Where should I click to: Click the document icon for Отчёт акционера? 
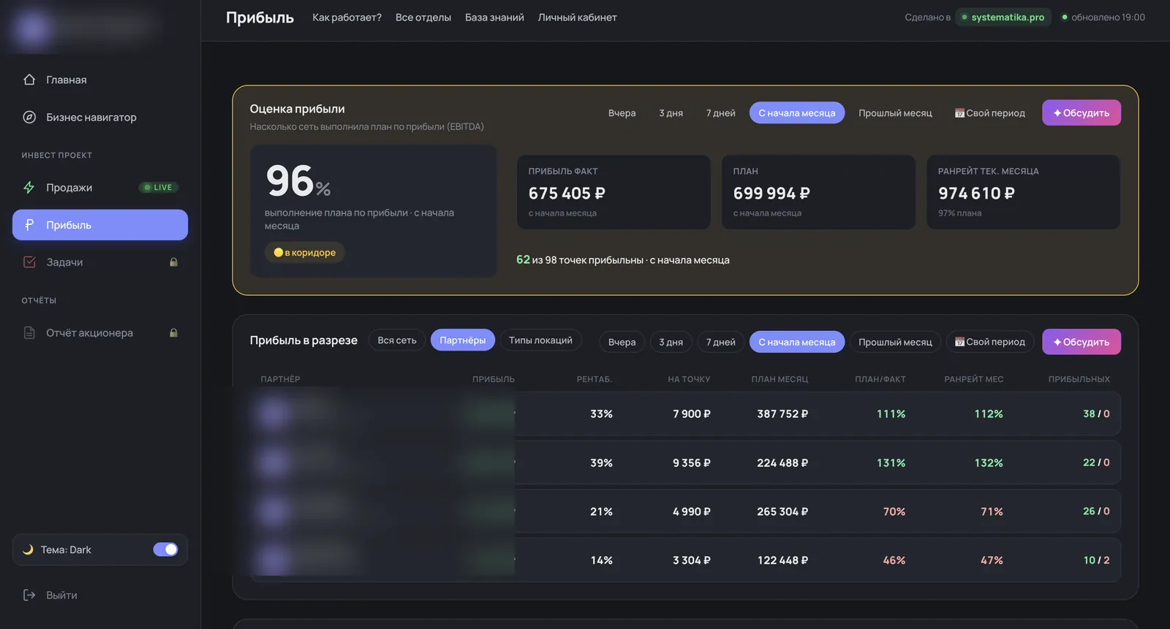29,332
